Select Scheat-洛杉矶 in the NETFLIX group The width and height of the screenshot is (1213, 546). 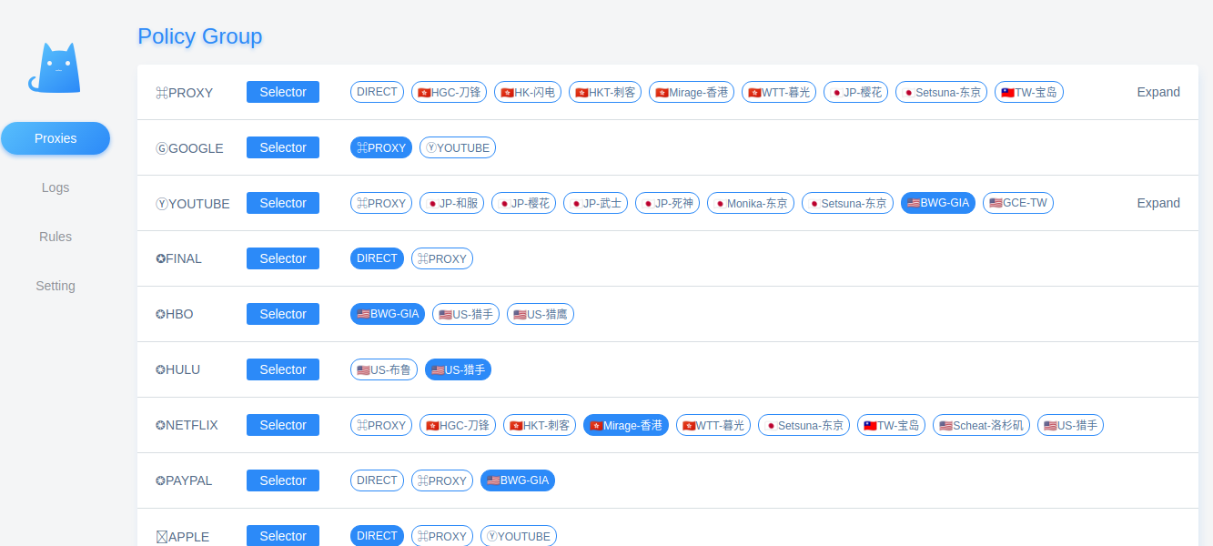pyautogui.click(x=981, y=425)
